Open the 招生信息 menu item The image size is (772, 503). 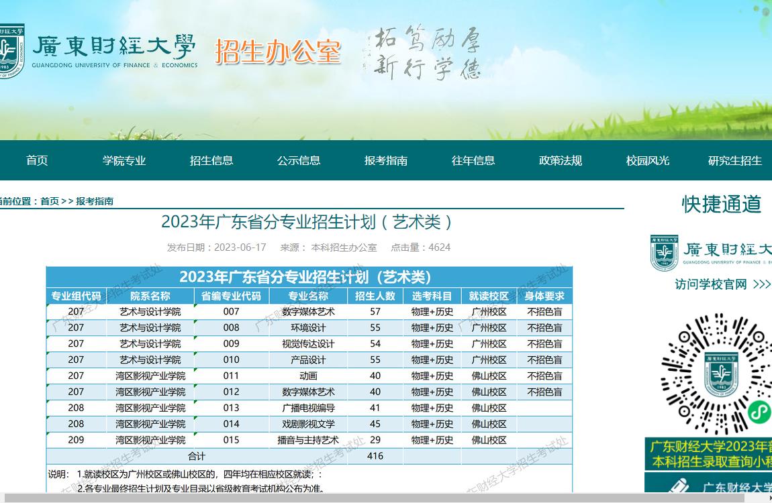pyautogui.click(x=211, y=160)
